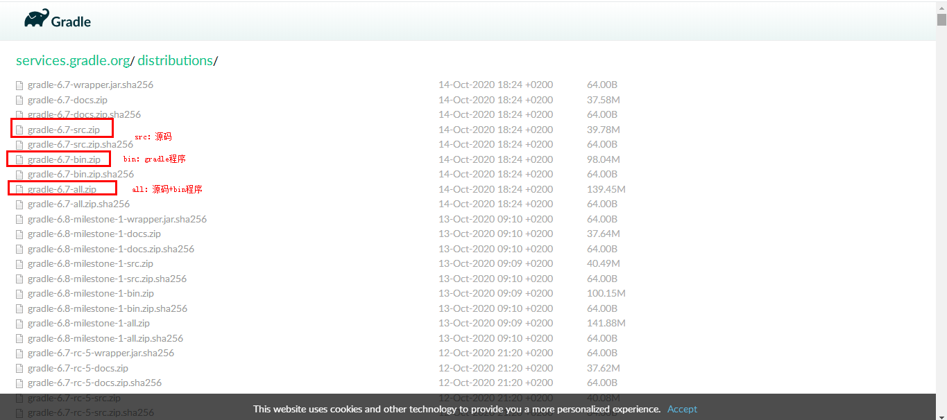Screen dimensions: 947x420
Task: Select the 98.04M size of gradle-6.7-bin.zip
Action: point(604,159)
